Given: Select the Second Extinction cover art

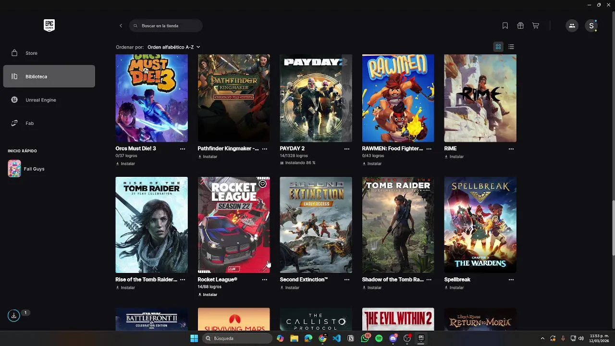Looking at the screenshot, I should [316, 225].
